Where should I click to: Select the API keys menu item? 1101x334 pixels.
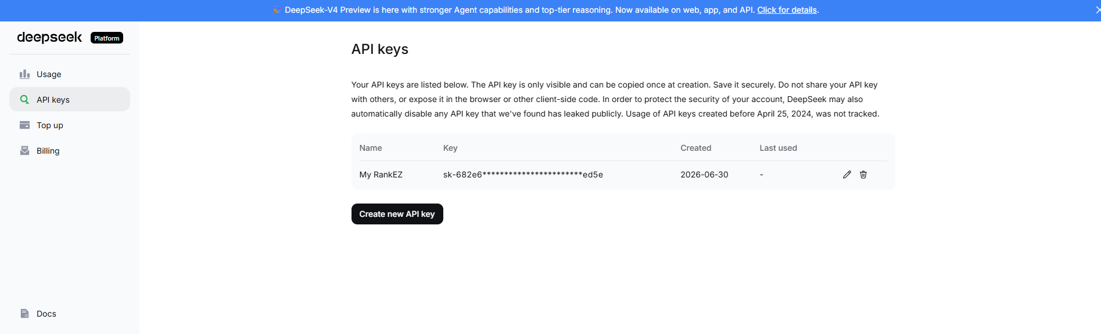[x=70, y=100]
